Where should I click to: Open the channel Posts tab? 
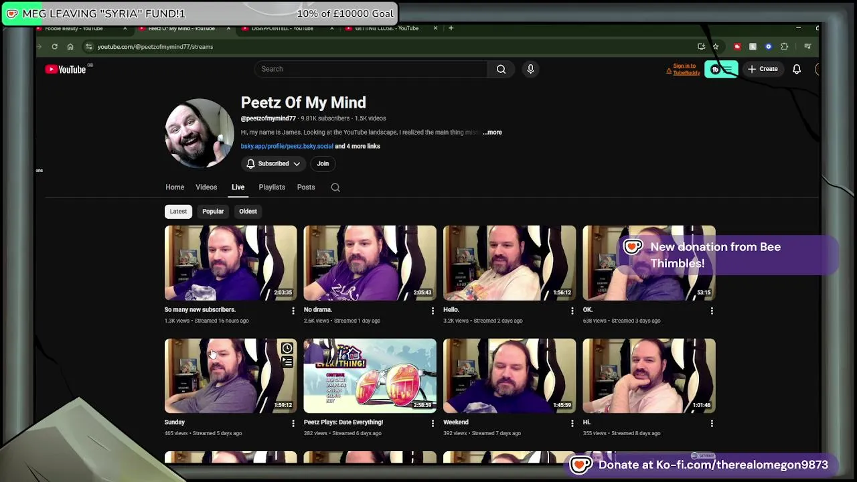tap(306, 187)
